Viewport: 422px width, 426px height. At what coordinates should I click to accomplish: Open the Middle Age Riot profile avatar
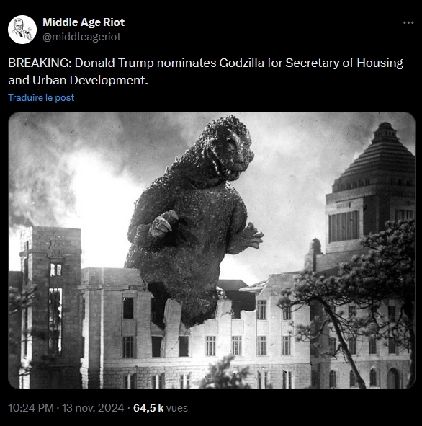coord(22,30)
